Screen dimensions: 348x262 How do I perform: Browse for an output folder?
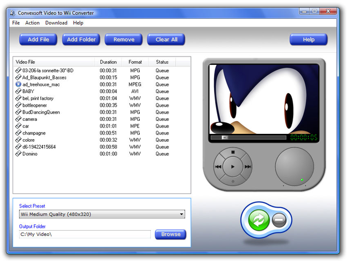coord(171,234)
